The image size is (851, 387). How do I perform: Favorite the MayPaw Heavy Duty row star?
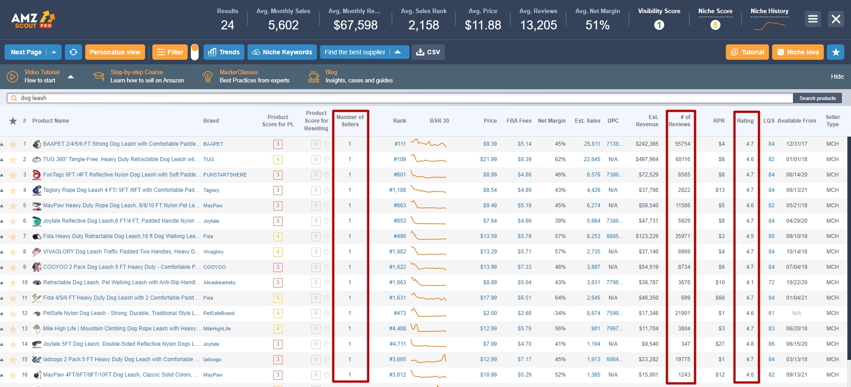(13, 206)
